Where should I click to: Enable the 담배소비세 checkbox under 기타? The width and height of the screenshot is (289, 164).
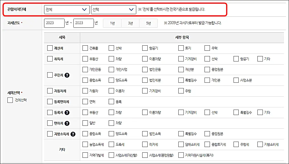(x=181, y=144)
